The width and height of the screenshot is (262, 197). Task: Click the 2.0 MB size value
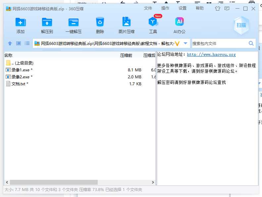pyautogui.click(x=134, y=77)
